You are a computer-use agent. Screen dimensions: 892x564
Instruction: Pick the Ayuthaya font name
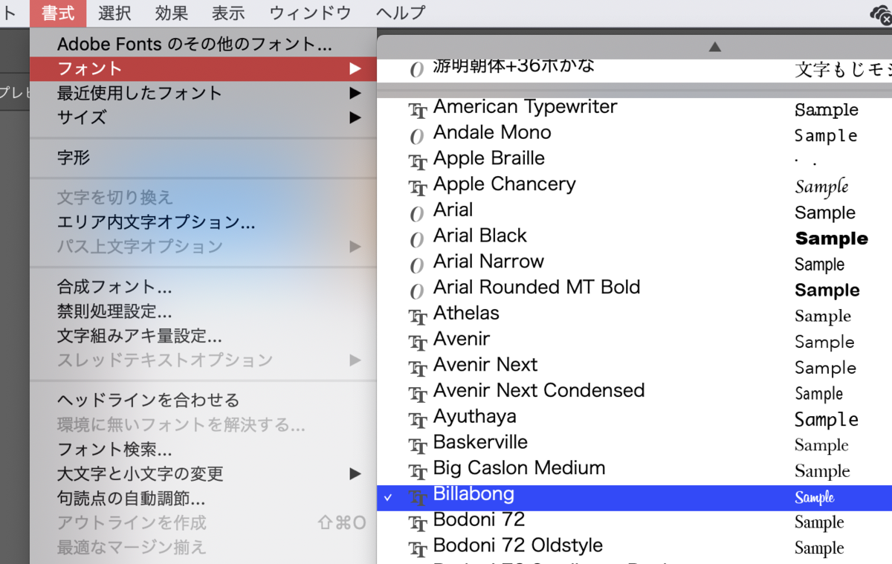point(474,417)
